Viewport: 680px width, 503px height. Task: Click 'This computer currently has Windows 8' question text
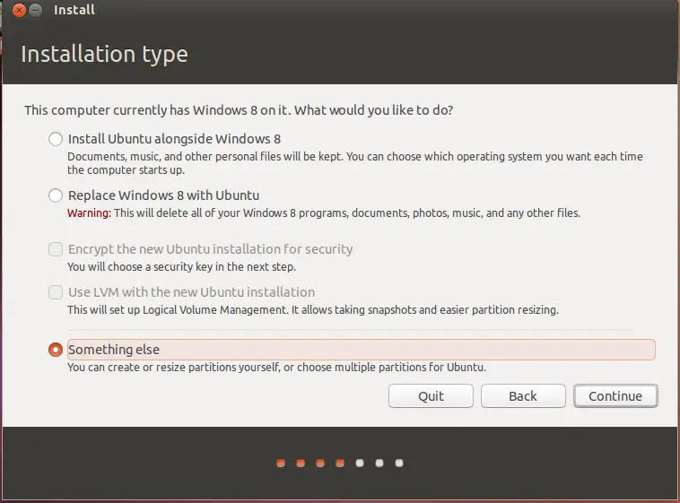(239, 110)
